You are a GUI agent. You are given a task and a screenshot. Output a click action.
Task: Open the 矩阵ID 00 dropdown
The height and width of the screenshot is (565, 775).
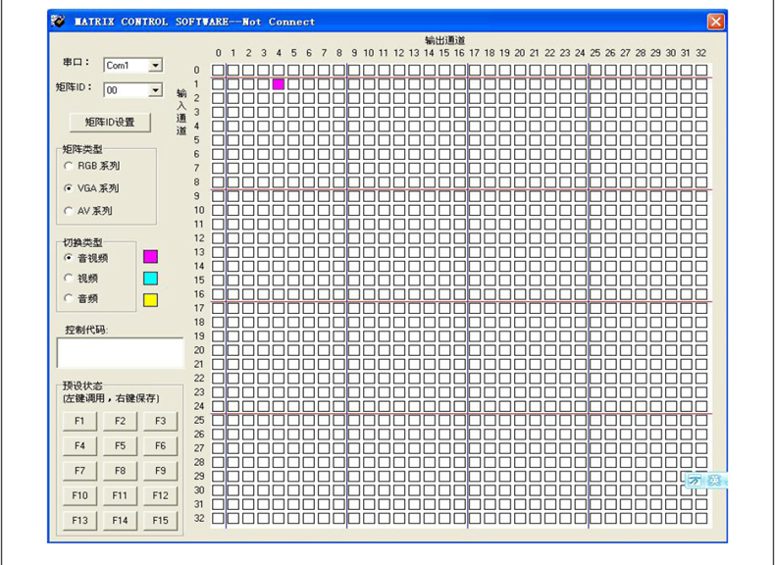(155, 90)
